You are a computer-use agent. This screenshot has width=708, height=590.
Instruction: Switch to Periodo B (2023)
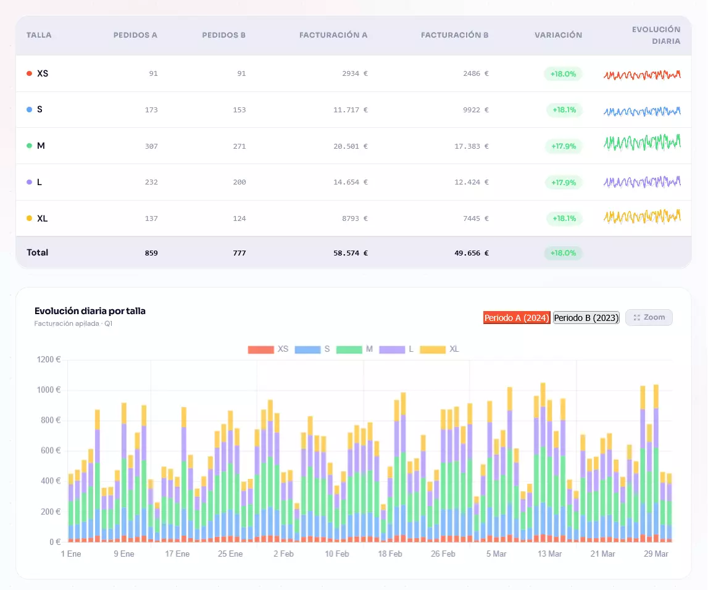tap(586, 318)
